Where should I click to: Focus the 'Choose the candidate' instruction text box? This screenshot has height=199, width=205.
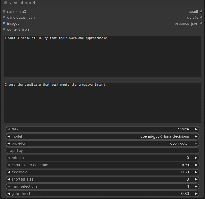[x=102, y=103]
